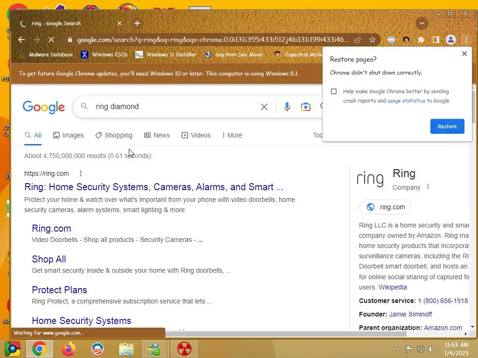The height and width of the screenshot is (358, 478).
Task: Open Ring: Home Security Systems result
Action: coord(154,187)
